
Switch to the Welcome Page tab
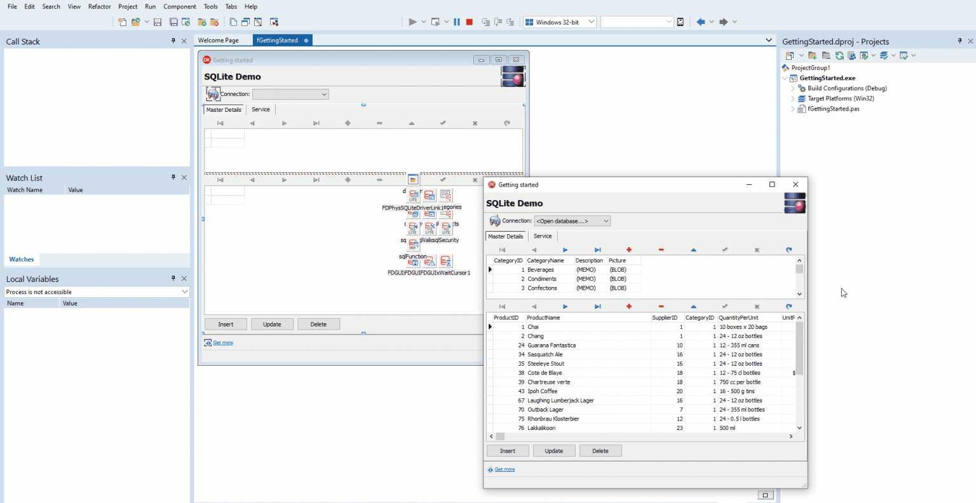(x=219, y=41)
